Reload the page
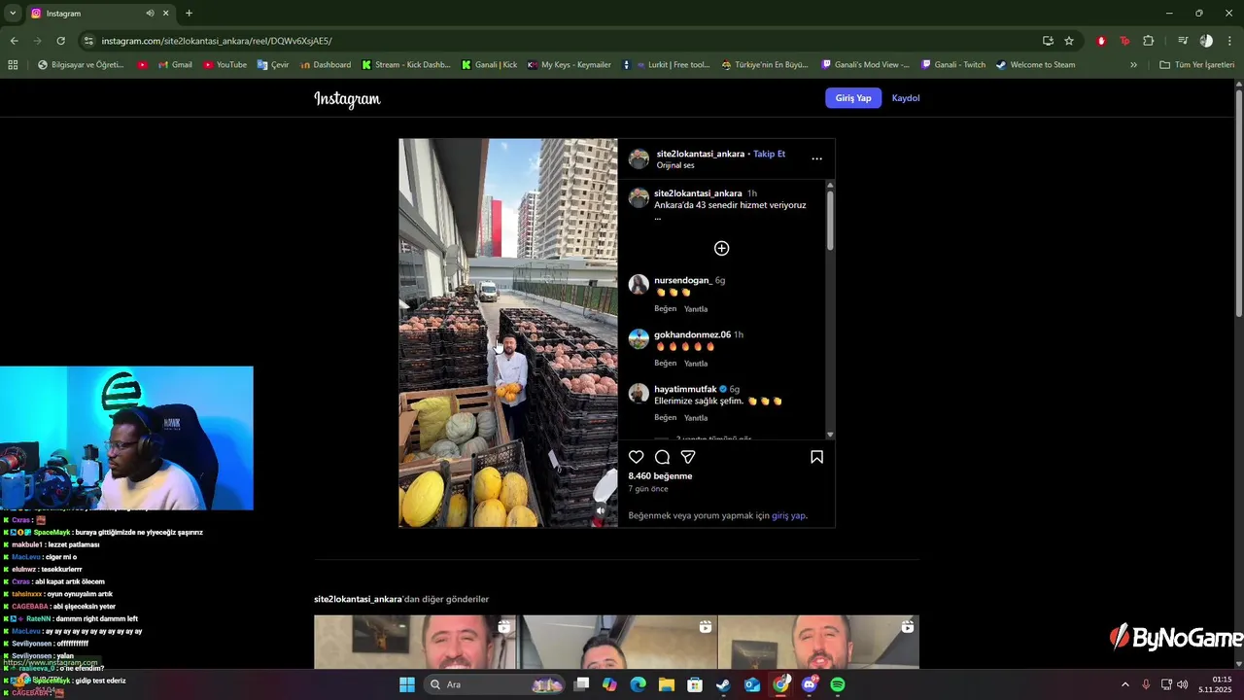This screenshot has height=700, width=1244. (x=60, y=41)
